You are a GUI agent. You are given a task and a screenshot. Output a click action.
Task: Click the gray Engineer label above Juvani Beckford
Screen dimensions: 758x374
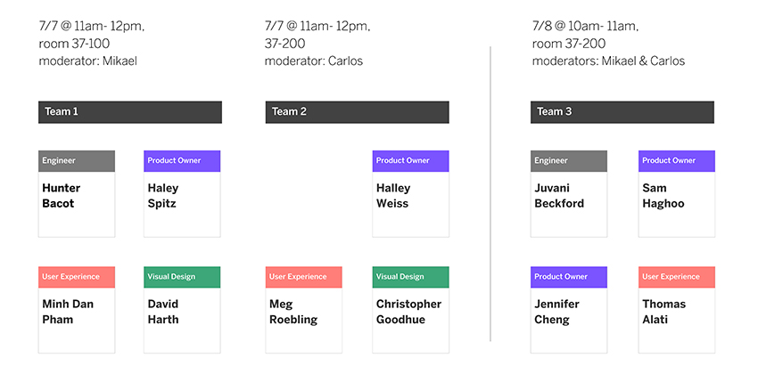click(x=569, y=160)
